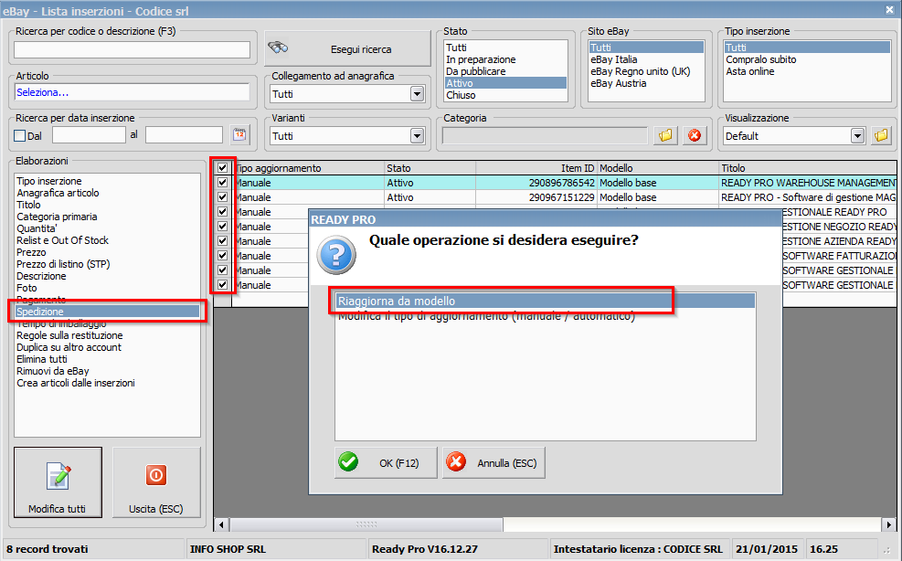Click the OK (F12) button
The width and height of the screenshot is (902, 561).
(x=386, y=462)
